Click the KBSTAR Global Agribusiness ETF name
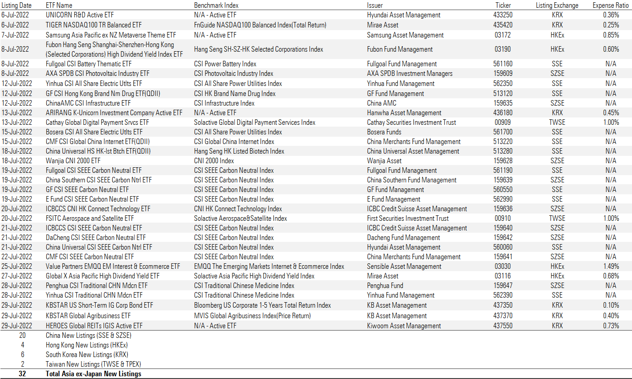Image resolution: width=632 pixels, height=379 pixels. 88,316
